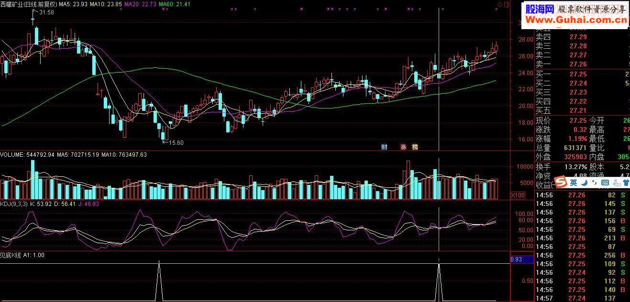Select the 14:56 tick with volume 256
This screenshot has height=302, width=630.
[582, 255]
